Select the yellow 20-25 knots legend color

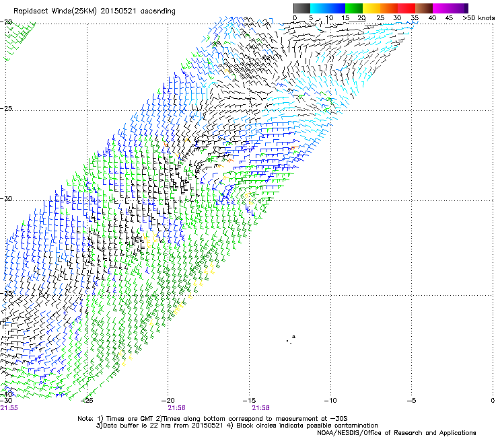[x=371, y=8]
